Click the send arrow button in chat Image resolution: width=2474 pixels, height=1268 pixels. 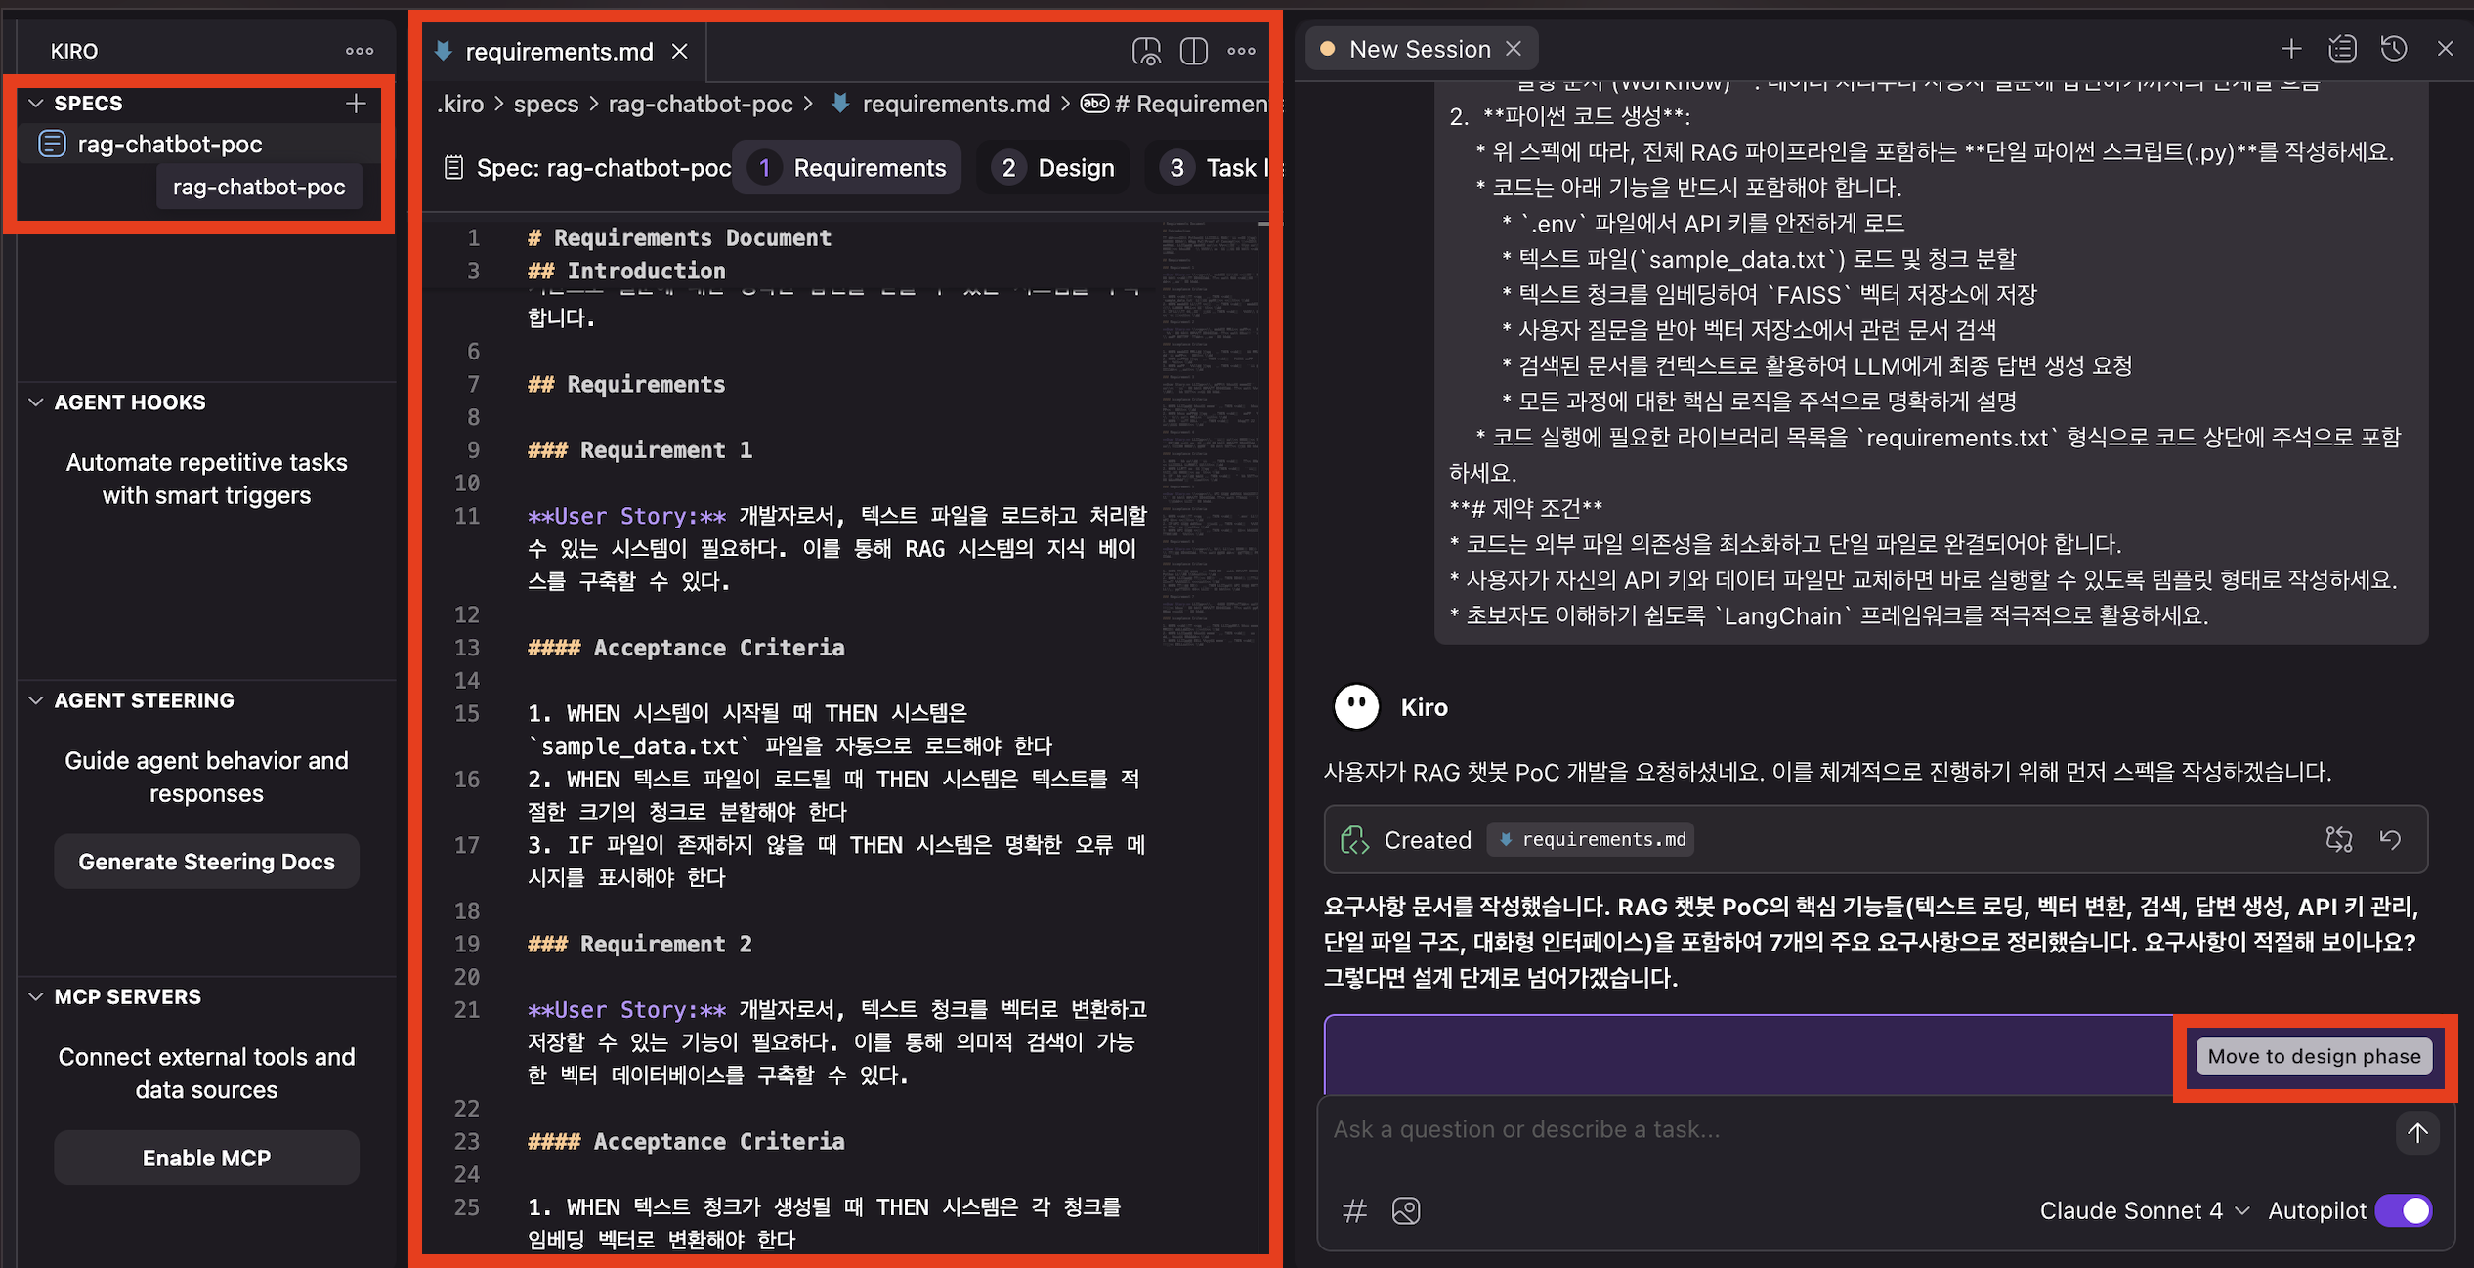point(2416,1132)
